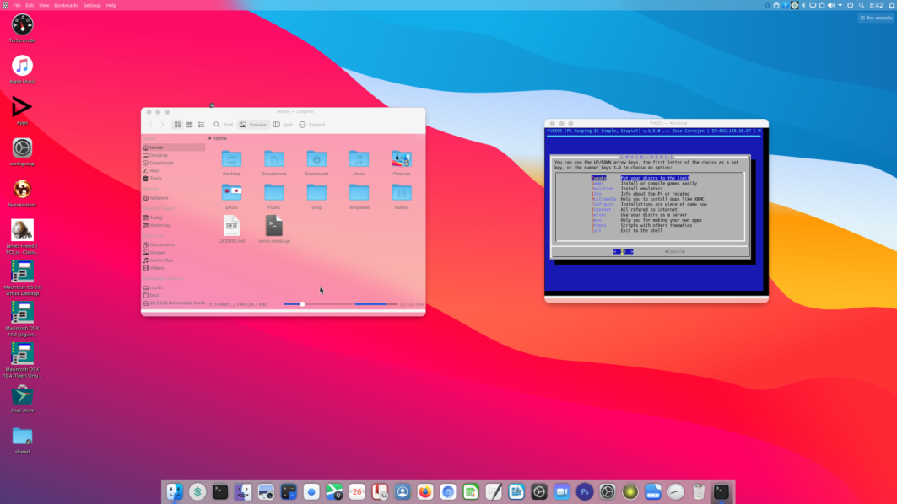
Task: Switch Dolphin to icons view mode
Action: (177, 125)
